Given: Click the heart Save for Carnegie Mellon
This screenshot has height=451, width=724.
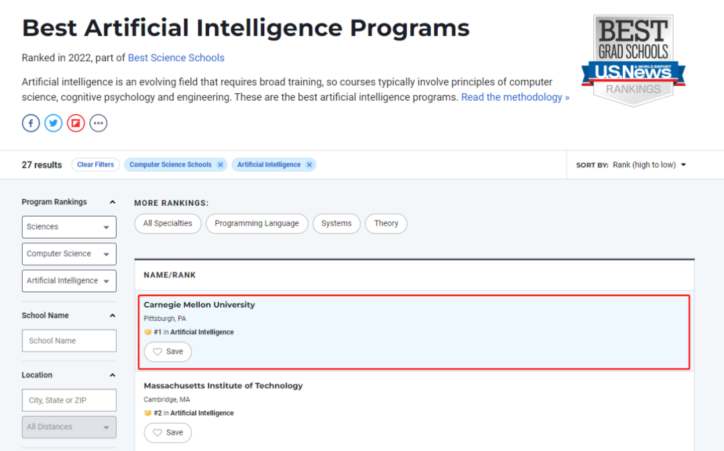Looking at the screenshot, I should pos(168,352).
